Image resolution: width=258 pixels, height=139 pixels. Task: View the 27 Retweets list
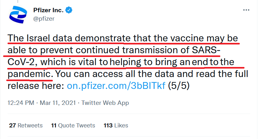[26, 126]
